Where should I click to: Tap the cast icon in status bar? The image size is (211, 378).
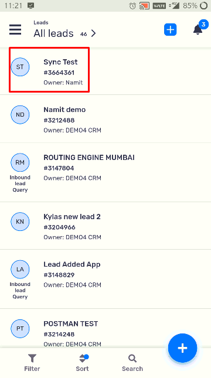144,5
